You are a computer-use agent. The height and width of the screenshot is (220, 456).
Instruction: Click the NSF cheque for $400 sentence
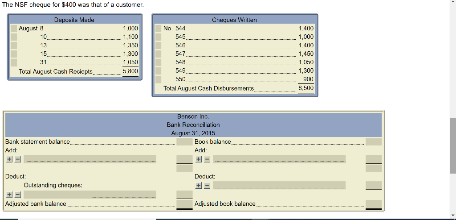pos(73,4)
